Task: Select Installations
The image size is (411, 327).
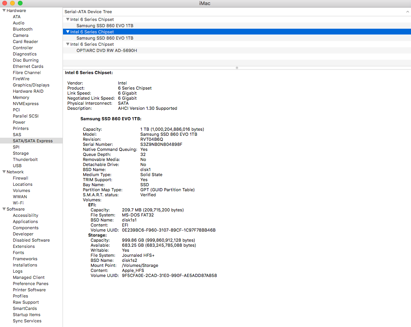Action: (25, 265)
